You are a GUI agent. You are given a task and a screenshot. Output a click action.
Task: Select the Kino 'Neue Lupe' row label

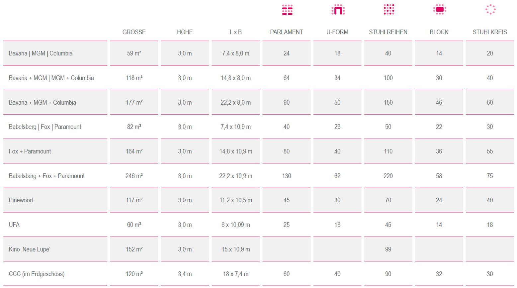[30, 249]
